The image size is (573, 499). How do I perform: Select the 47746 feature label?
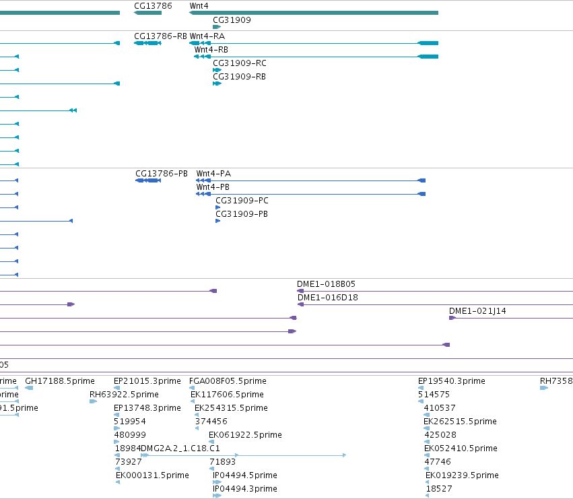click(x=438, y=462)
